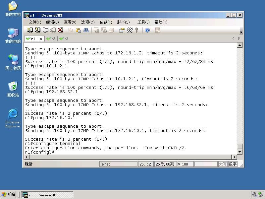Click the Keymap Editor toolbar icon
This screenshot has width=265, height=199.
(130, 30)
